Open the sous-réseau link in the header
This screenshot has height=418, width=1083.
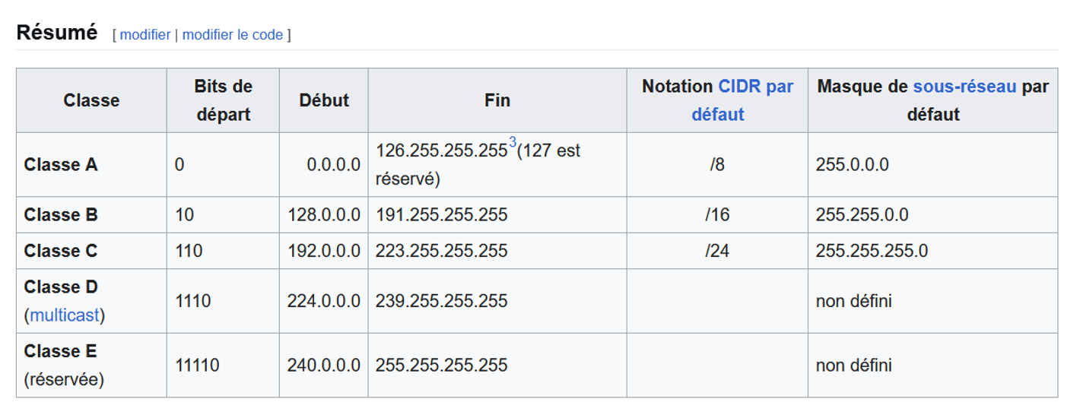964,87
